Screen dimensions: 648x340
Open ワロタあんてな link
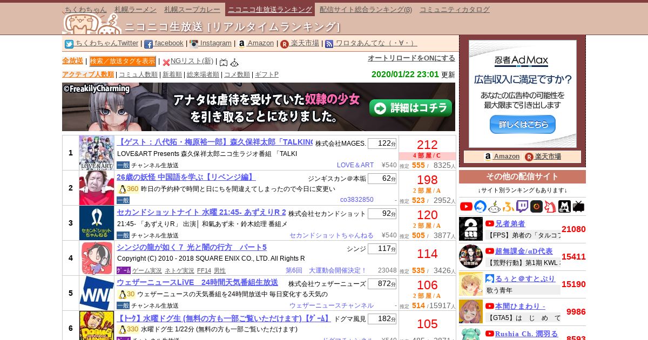(x=376, y=43)
